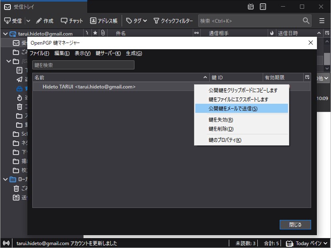This screenshot has height=248, width=331.
Task: Close the OpenPGP key manager dialog with X
Action: 311,43
